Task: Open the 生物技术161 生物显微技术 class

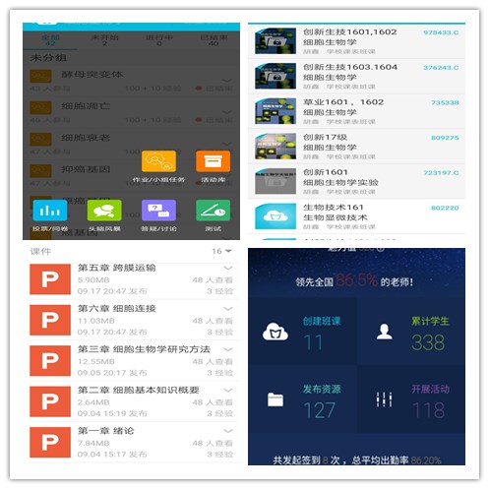Action: coord(356,216)
